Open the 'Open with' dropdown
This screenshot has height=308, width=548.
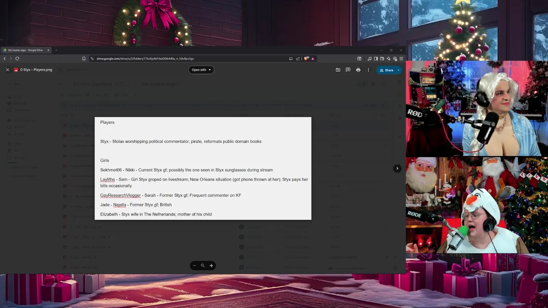pyautogui.click(x=201, y=70)
